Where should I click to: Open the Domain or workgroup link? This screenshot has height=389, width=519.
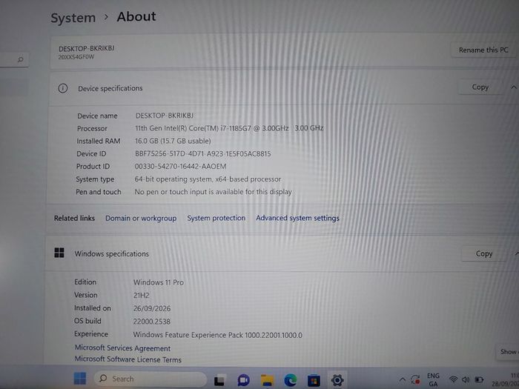pos(141,219)
